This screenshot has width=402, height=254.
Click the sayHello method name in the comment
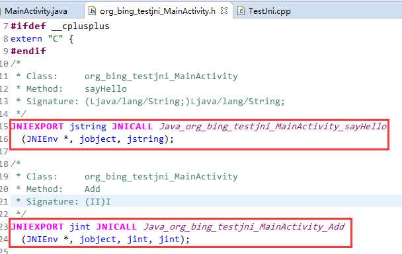(x=106, y=89)
